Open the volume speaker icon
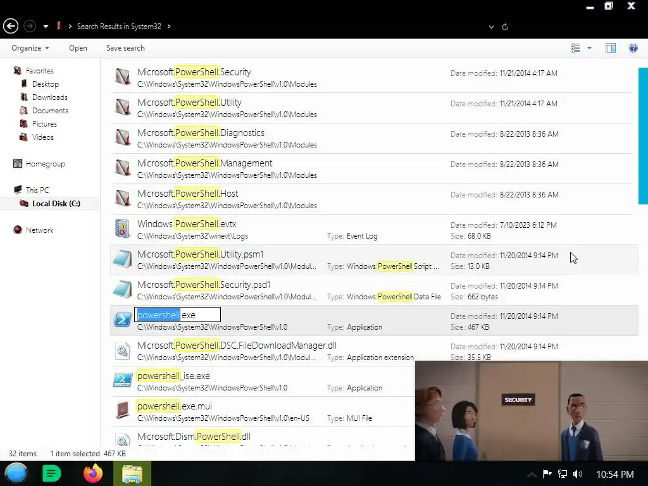Image resolution: width=648 pixels, height=486 pixels. tap(578, 473)
